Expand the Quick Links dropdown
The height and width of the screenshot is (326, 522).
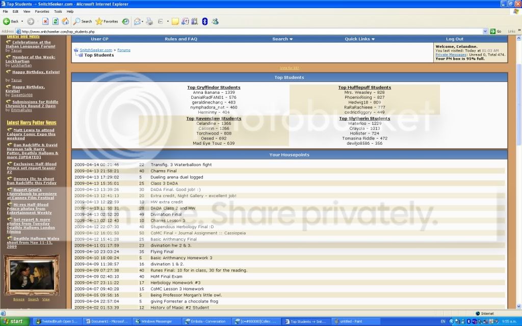point(359,39)
